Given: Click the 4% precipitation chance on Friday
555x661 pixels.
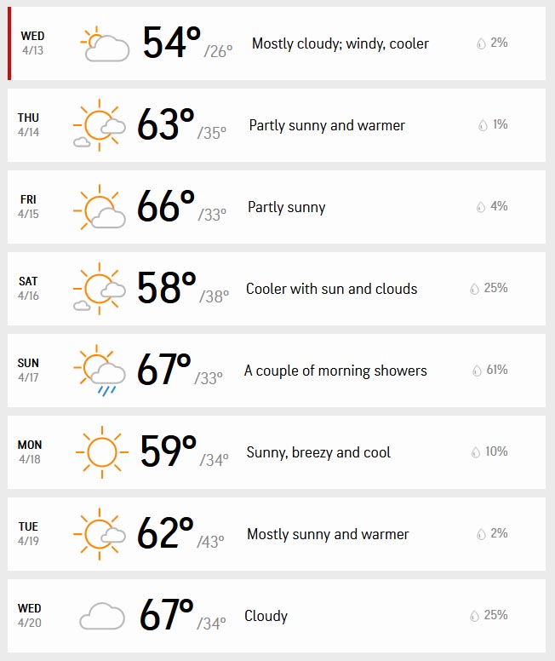Looking at the screenshot, I should [499, 206].
